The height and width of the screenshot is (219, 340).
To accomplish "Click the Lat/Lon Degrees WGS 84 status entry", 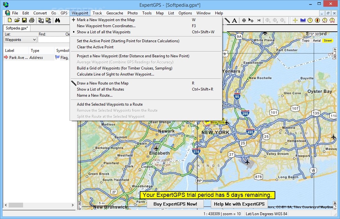I will (x=266, y=214).
